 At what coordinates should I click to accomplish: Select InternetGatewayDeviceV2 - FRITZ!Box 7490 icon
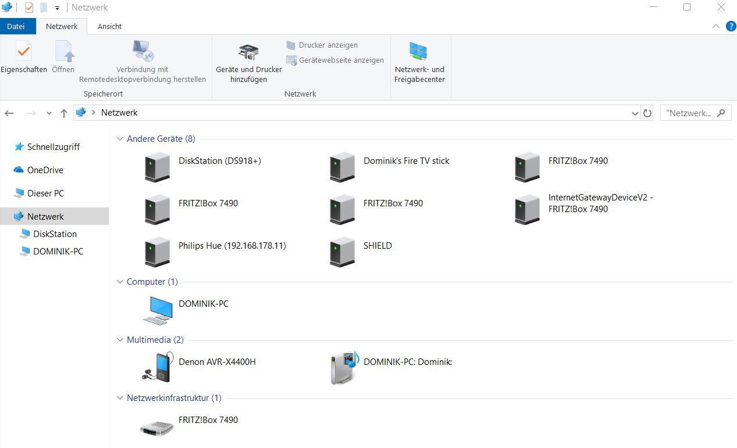527,209
